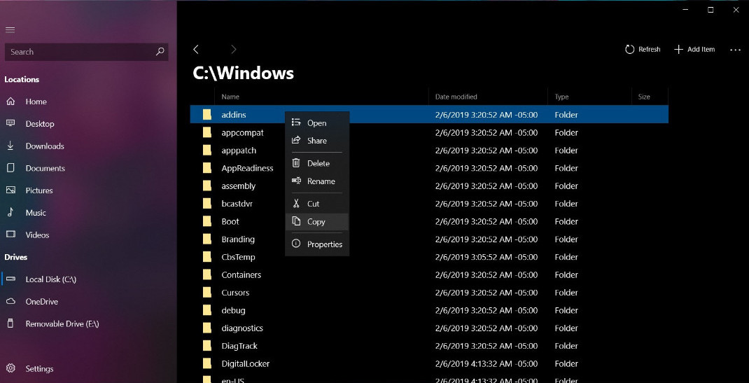This screenshot has width=749, height=383.
Task: Choose Delete in the context menu
Action: point(317,163)
